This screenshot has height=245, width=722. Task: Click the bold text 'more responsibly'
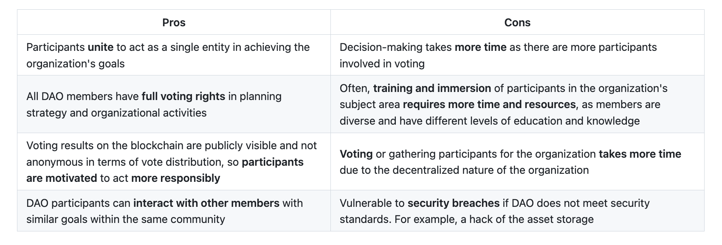pyautogui.click(x=175, y=178)
